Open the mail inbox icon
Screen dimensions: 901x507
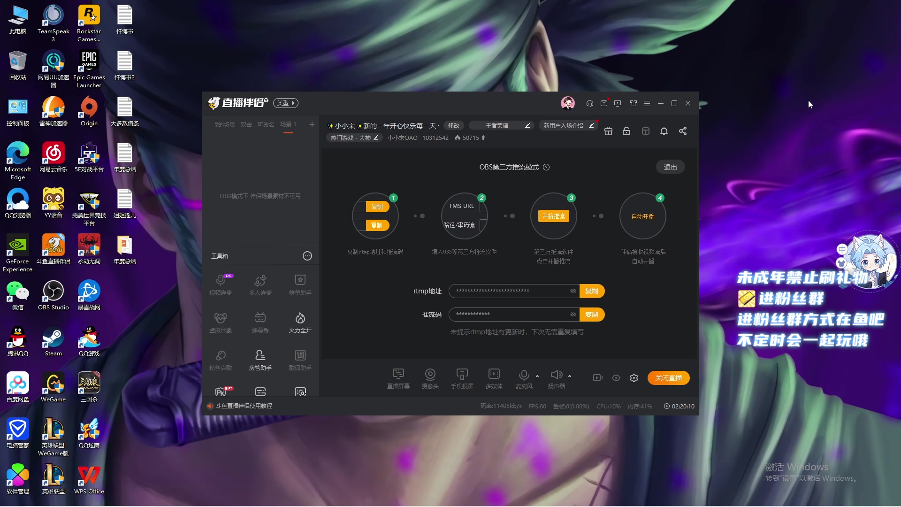click(604, 103)
